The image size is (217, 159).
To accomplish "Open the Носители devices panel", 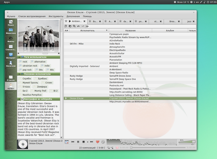I will [11, 63].
